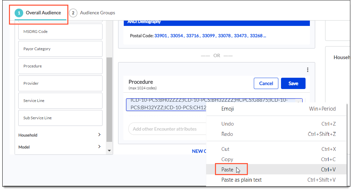Switch to Audience Groups tab
The height and width of the screenshot is (191, 353).
(97, 13)
